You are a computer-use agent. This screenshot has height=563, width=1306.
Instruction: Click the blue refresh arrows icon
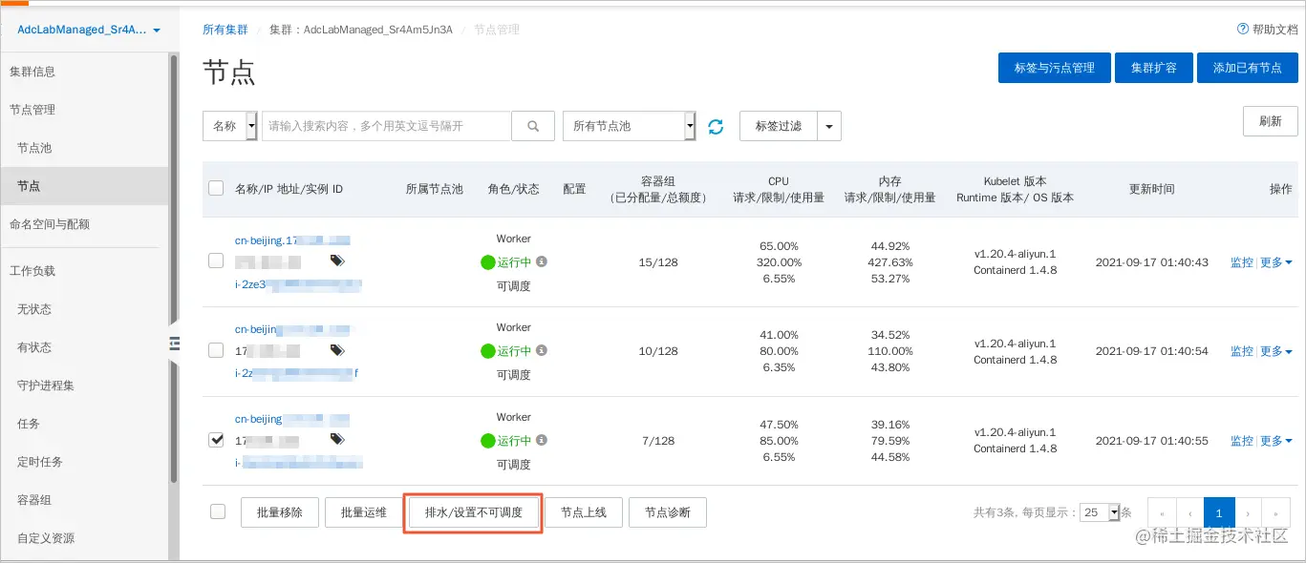716,126
